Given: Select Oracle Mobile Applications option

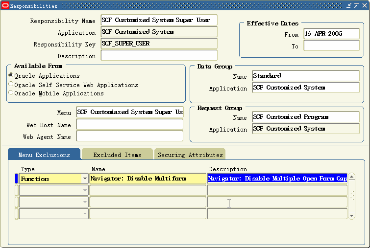Looking at the screenshot, I should click(x=11, y=93).
